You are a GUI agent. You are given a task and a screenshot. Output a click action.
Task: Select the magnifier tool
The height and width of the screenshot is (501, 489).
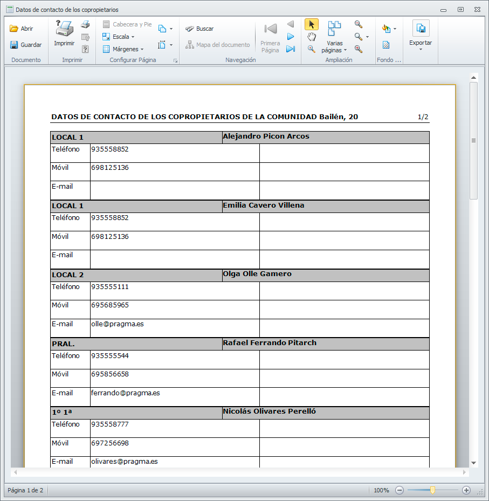click(312, 49)
